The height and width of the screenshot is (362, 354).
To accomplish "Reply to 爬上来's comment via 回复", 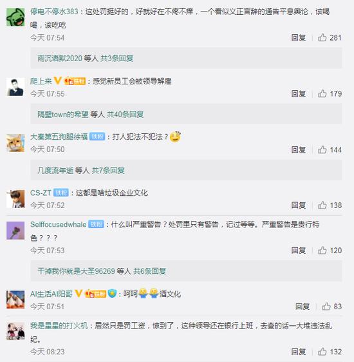I will (299, 93).
